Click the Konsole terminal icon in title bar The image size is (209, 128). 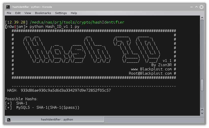pyautogui.click(x=8, y=7)
